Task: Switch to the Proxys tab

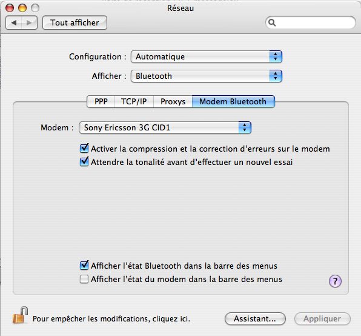Action: (173, 102)
